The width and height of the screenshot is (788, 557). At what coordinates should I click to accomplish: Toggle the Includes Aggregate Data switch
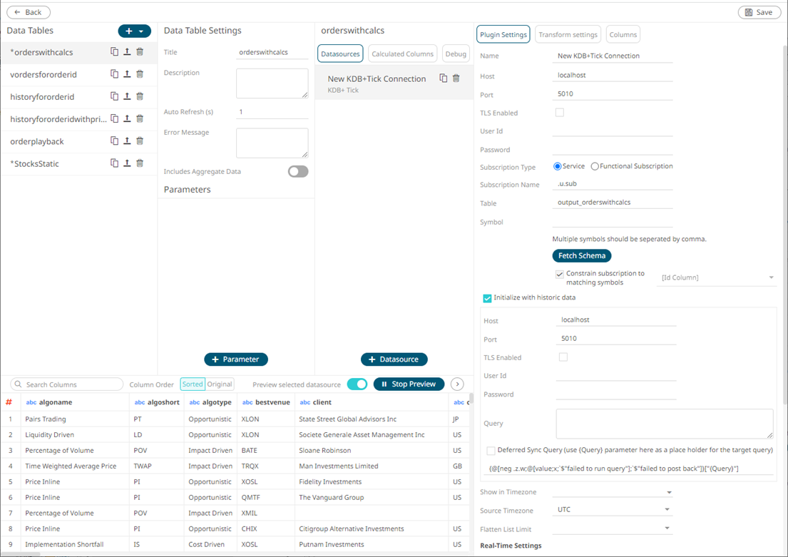point(297,171)
